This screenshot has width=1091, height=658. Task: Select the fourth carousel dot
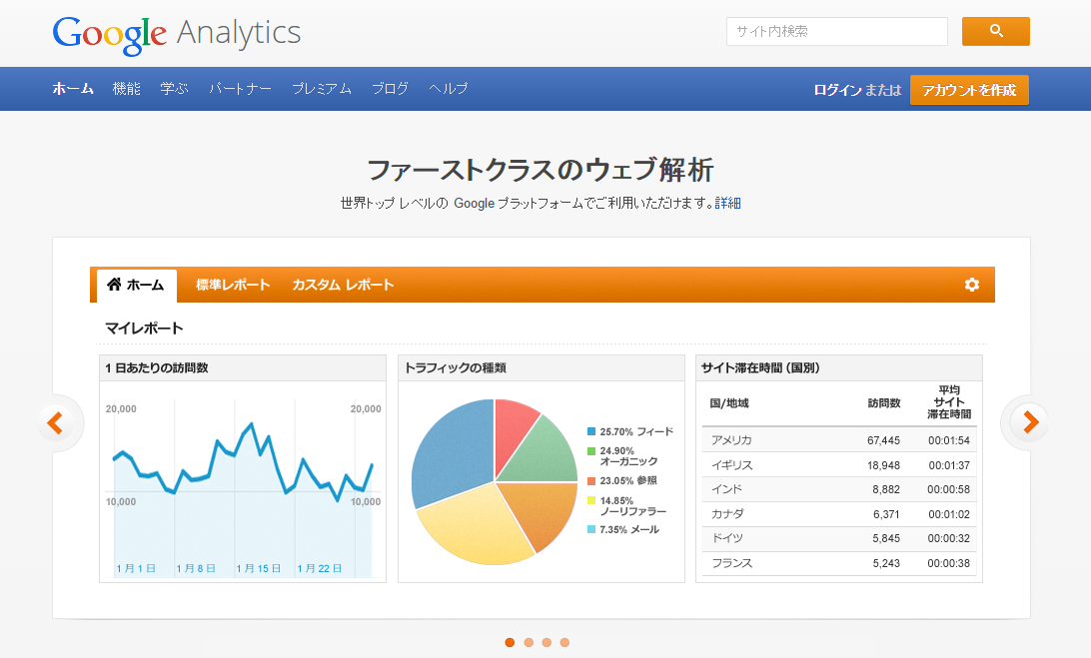565,643
